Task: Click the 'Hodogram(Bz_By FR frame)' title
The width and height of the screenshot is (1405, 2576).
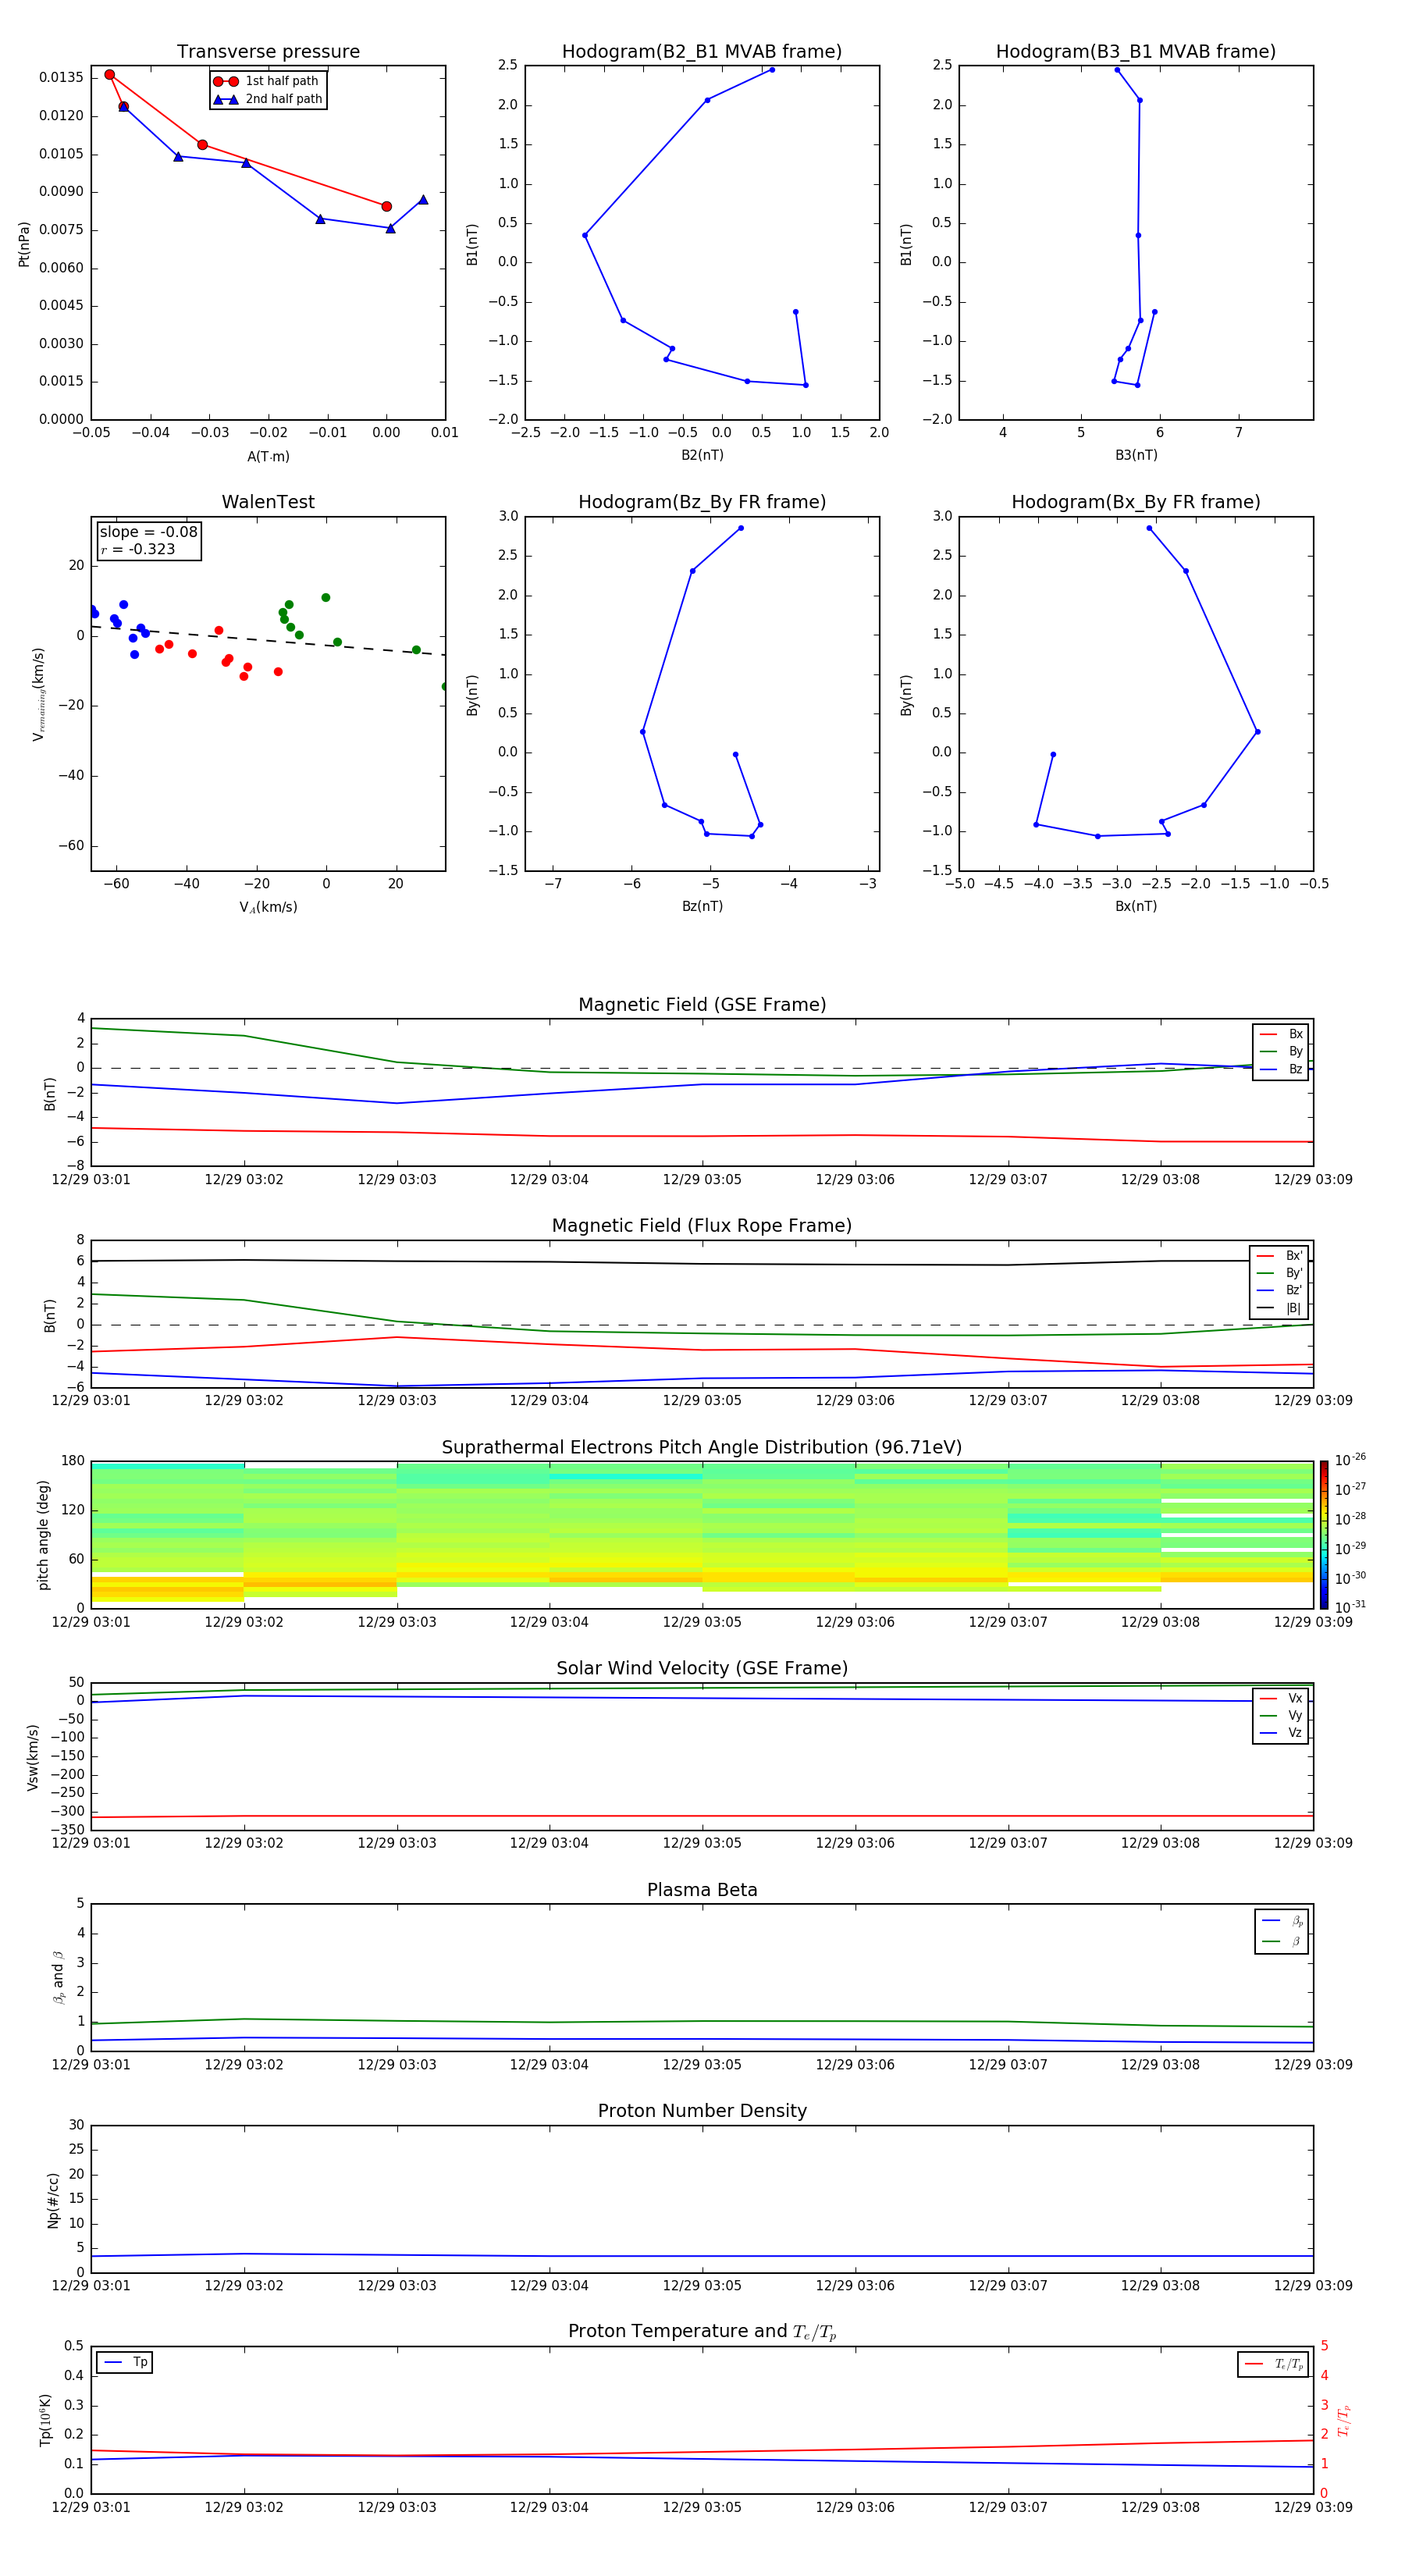Action: point(702,502)
